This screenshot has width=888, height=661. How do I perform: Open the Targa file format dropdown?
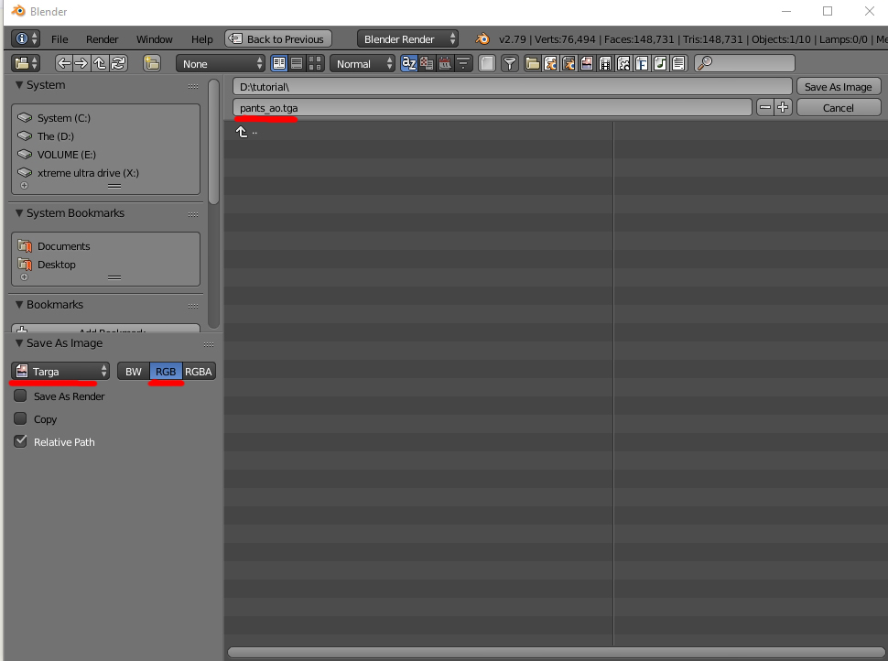tap(60, 372)
